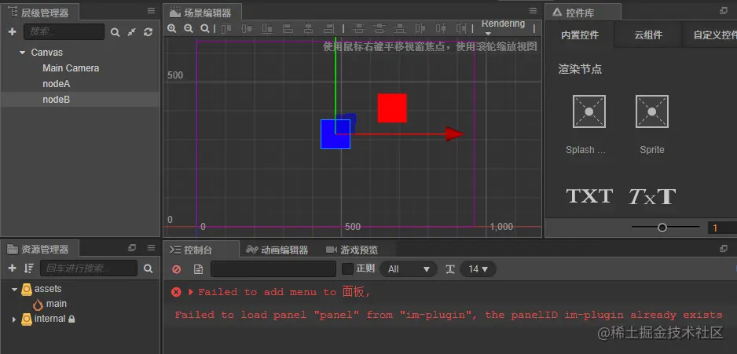Select 内置控件 built-in controls tab

(580, 35)
